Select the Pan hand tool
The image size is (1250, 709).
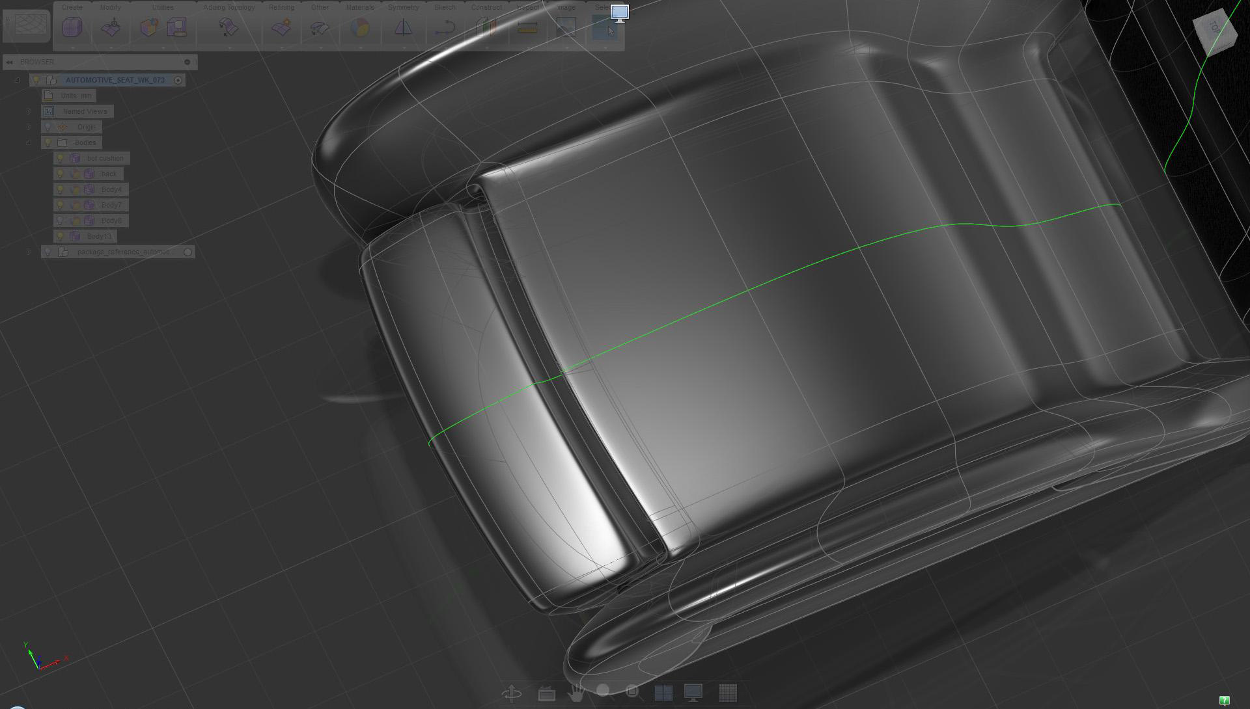pos(576,693)
